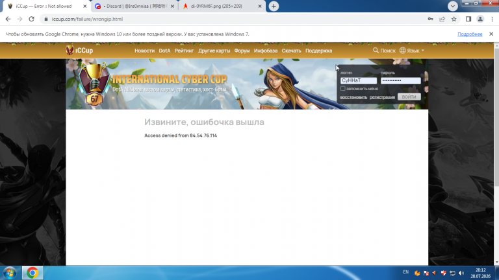Open the Другие карты menu item

point(214,51)
